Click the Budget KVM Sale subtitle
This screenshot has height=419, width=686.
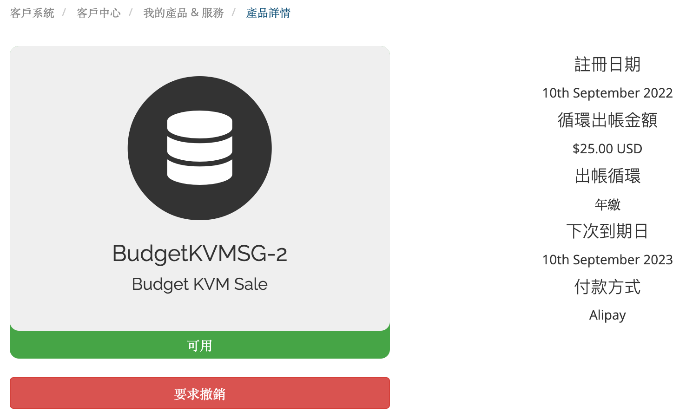tap(200, 284)
